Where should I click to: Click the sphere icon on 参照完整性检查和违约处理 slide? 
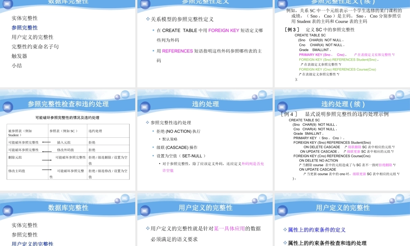tap(8, 107)
